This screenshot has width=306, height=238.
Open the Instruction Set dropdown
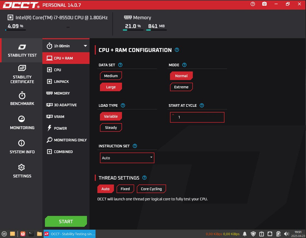[x=127, y=158]
